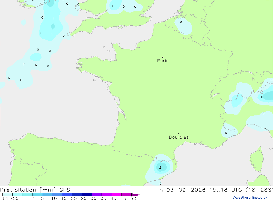This screenshot has height=200, width=273.
Task: Select the Dourbies map label
Action: click(179, 137)
